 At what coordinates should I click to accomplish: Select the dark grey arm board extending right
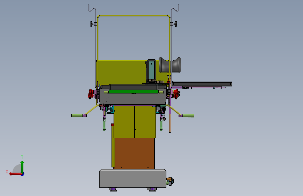[202, 84]
